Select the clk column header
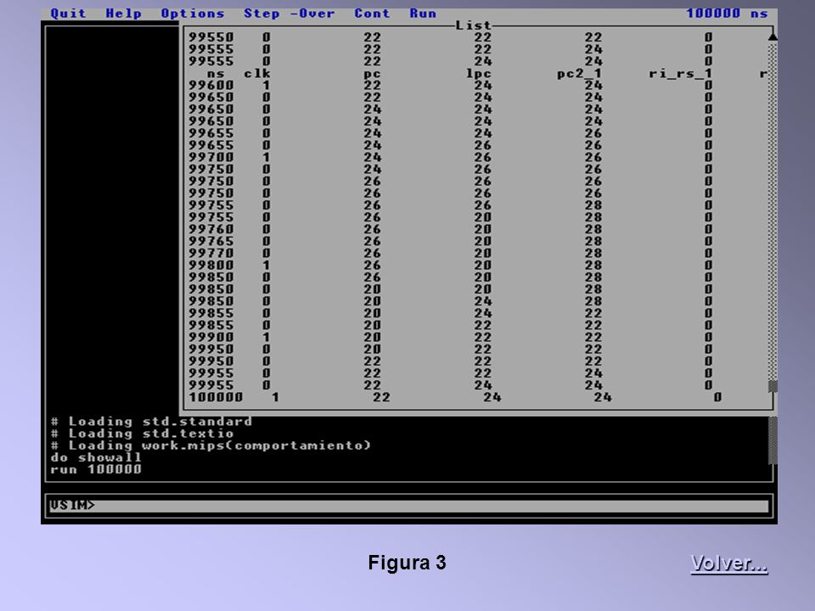The width and height of the screenshot is (815, 611). [x=257, y=74]
